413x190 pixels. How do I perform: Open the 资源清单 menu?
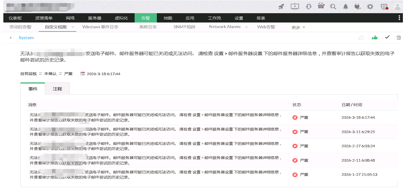tap(44, 18)
